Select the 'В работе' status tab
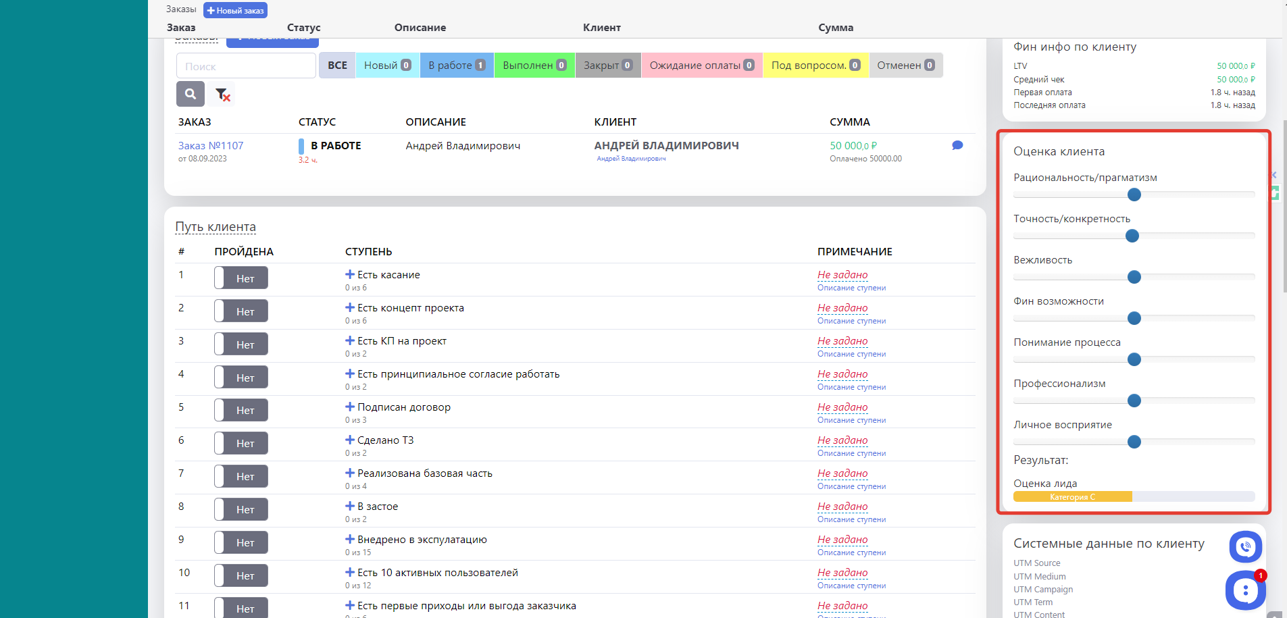The height and width of the screenshot is (618, 1287). (x=457, y=66)
